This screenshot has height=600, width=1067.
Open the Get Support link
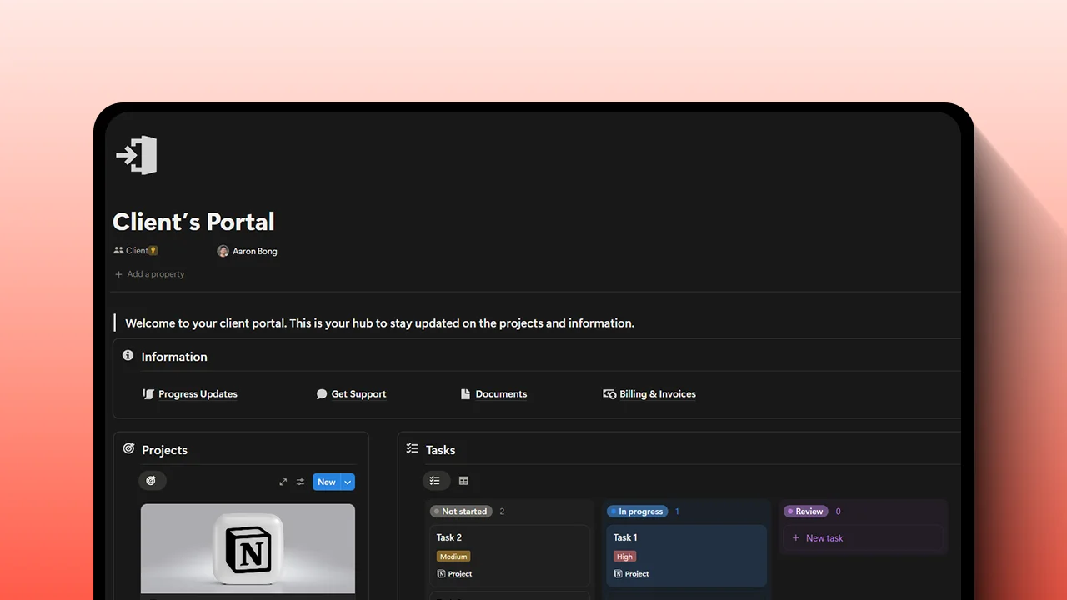358,394
